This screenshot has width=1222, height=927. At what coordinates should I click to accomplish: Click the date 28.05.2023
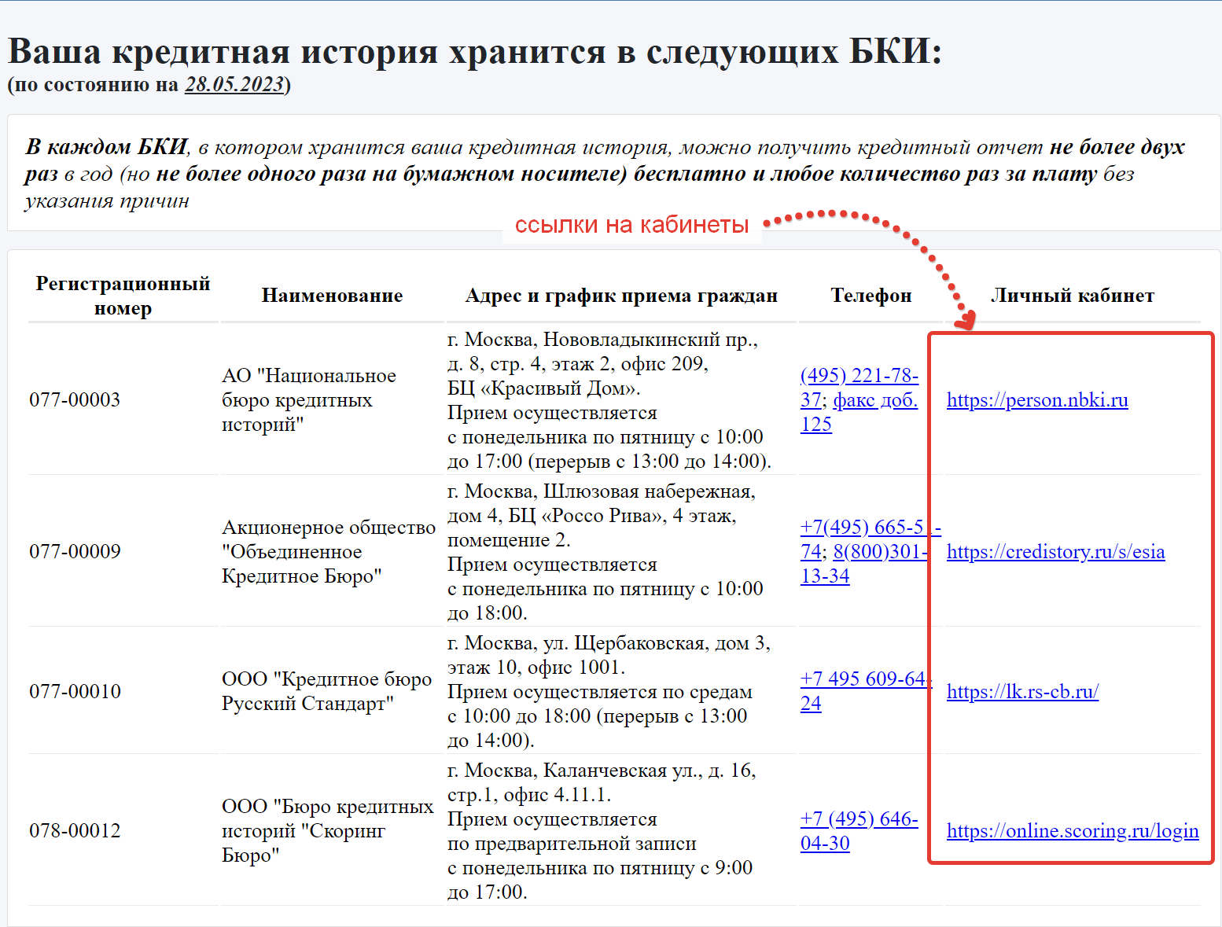click(x=234, y=85)
